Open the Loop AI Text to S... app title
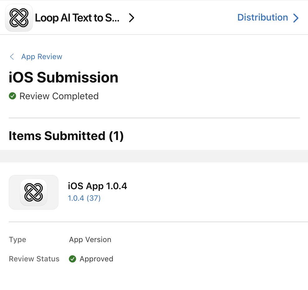 [77, 18]
